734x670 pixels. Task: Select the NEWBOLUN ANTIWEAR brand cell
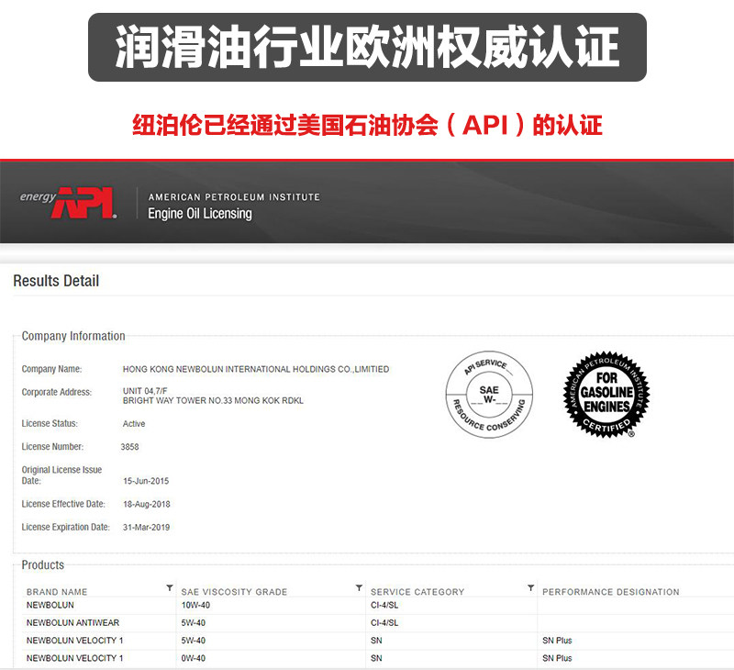pyautogui.click(x=72, y=623)
